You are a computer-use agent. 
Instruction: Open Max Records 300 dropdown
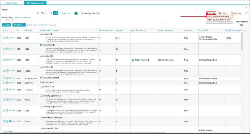(243, 25)
